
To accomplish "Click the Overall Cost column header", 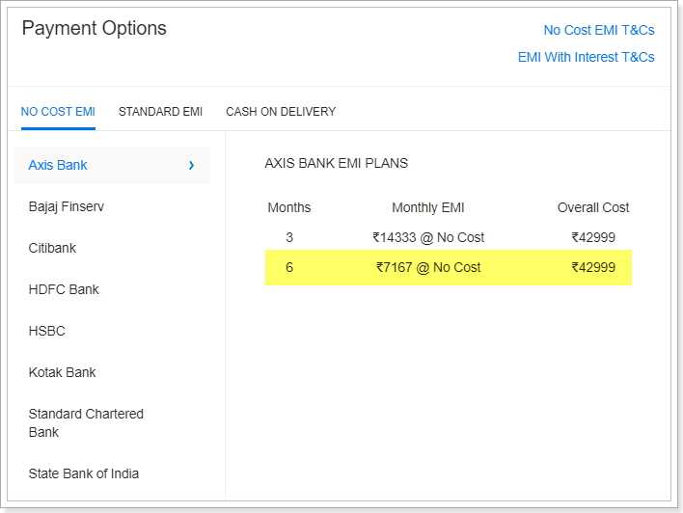I will tap(593, 207).
